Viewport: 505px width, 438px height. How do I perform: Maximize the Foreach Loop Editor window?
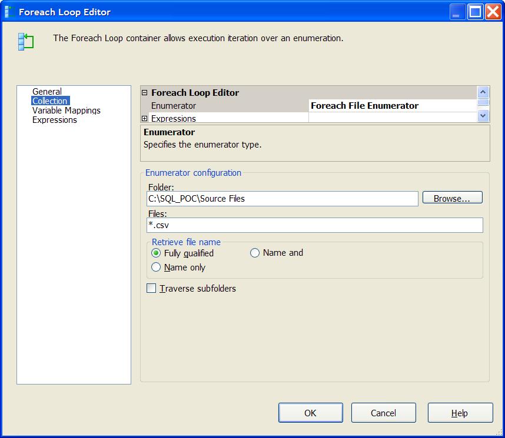coord(476,12)
